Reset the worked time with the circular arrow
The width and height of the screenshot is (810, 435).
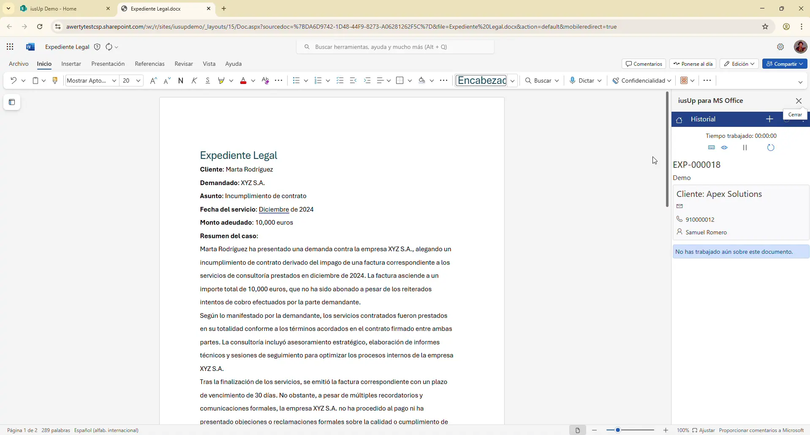click(771, 148)
